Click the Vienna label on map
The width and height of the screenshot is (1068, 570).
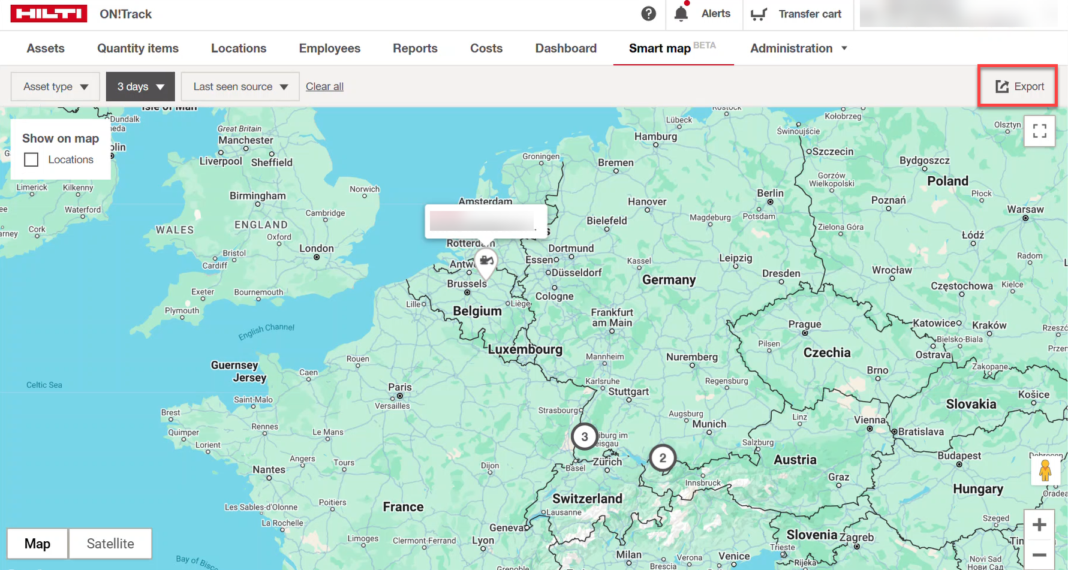click(x=870, y=420)
